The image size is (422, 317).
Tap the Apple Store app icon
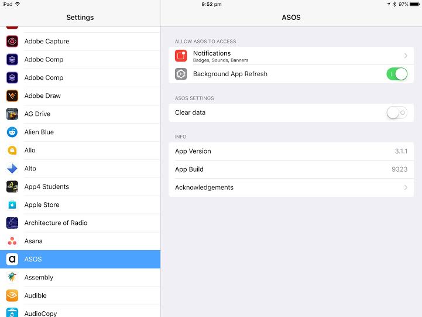[12, 204]
